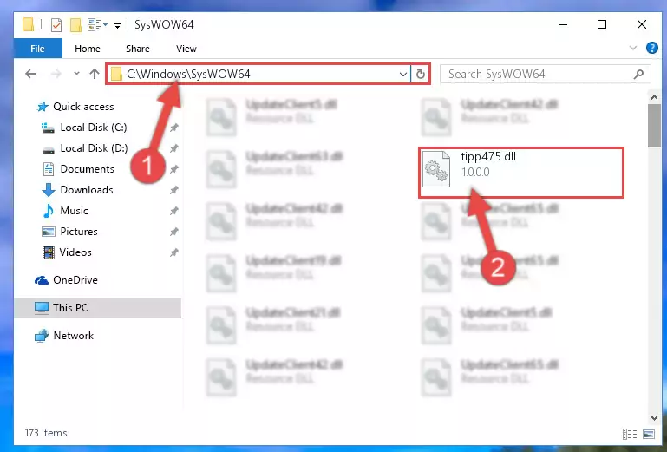The height and width of the screenshot is (452, 667).
Task: Open Videos in the sidebar
Action: [x=75, y=252]
